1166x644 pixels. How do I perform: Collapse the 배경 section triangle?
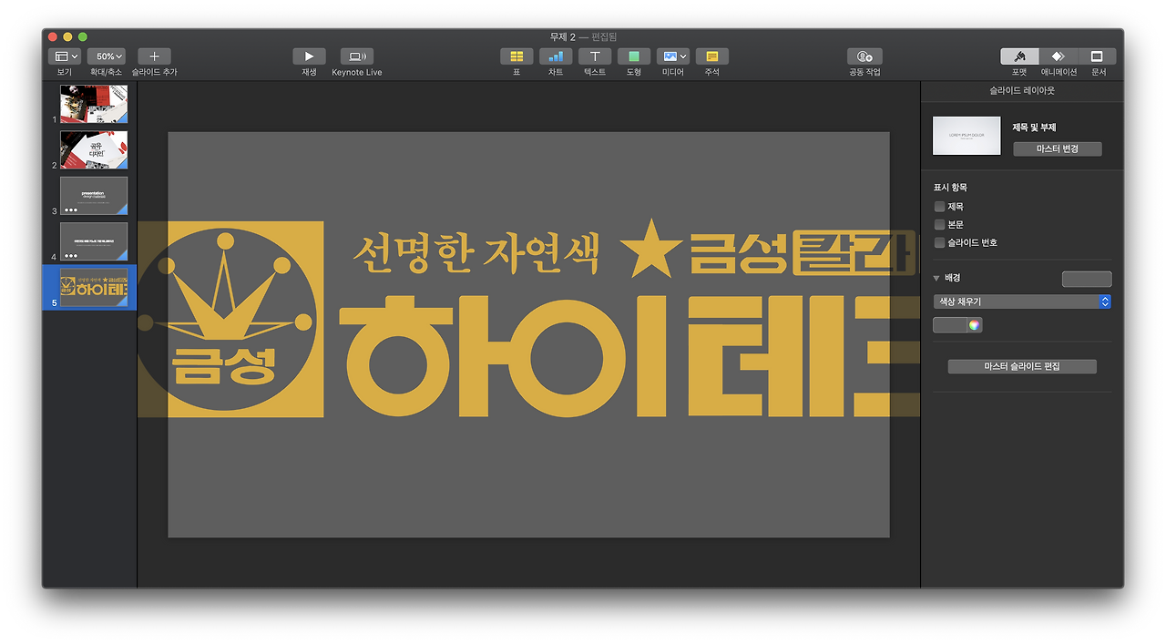tap(936, 278)
